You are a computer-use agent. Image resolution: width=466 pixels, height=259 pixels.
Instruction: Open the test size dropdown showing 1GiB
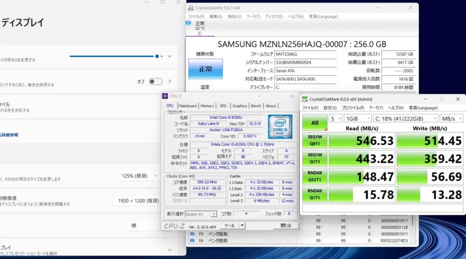358,119
